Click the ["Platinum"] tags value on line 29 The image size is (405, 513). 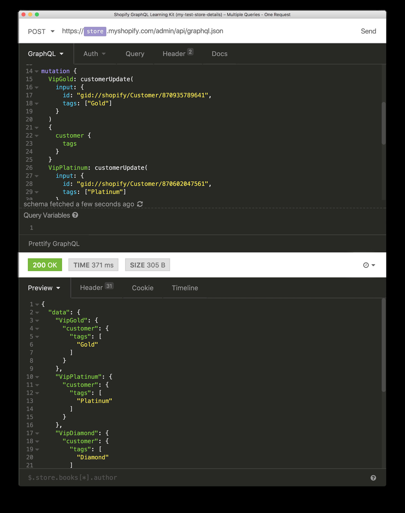[105, 192]
